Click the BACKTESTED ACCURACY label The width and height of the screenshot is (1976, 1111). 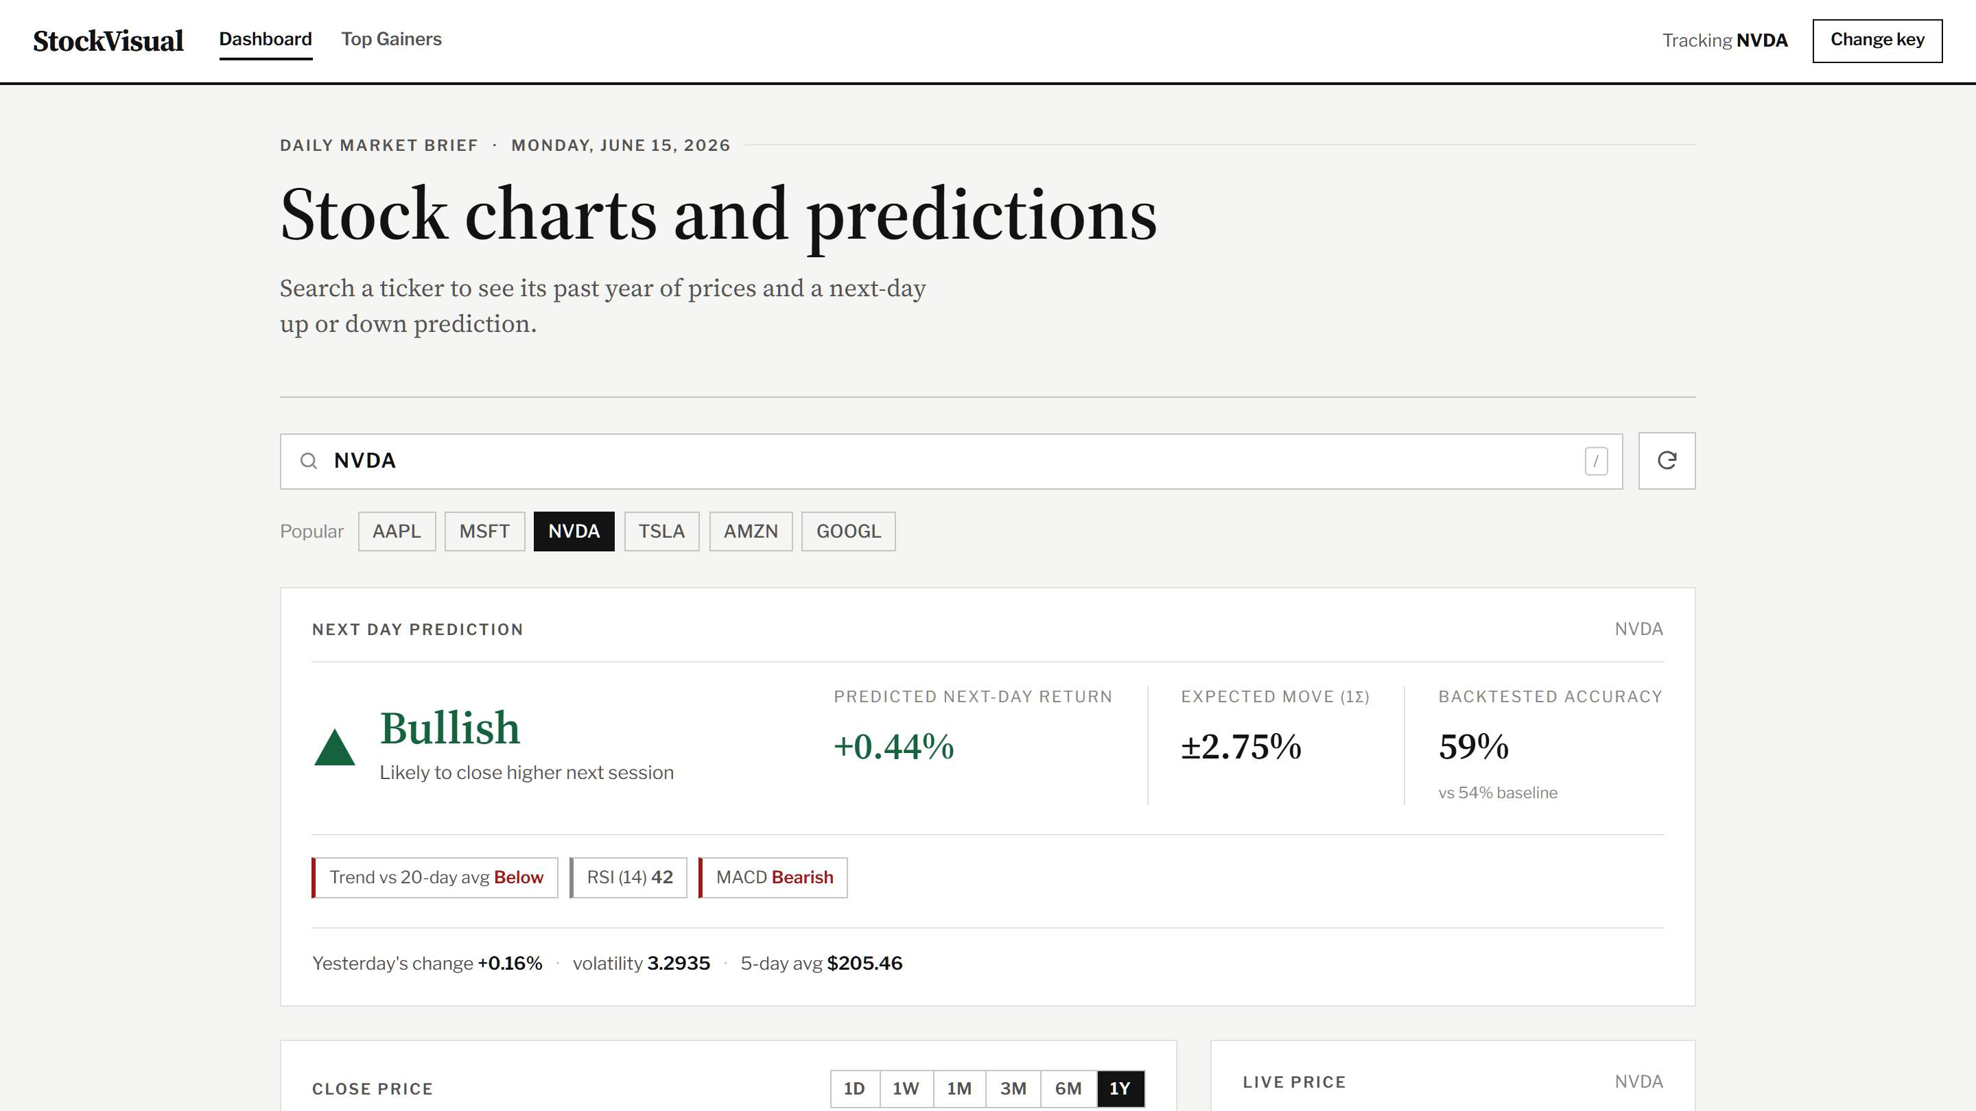tap(1551, 697)
